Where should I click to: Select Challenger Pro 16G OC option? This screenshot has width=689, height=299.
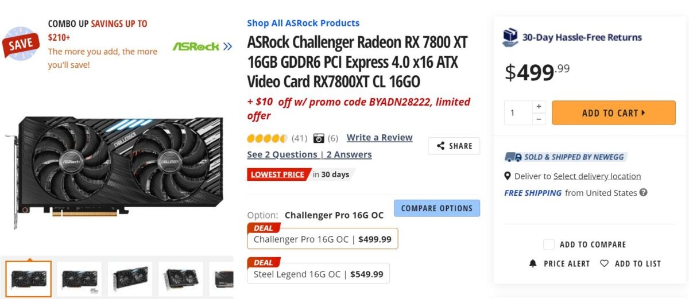322,239
